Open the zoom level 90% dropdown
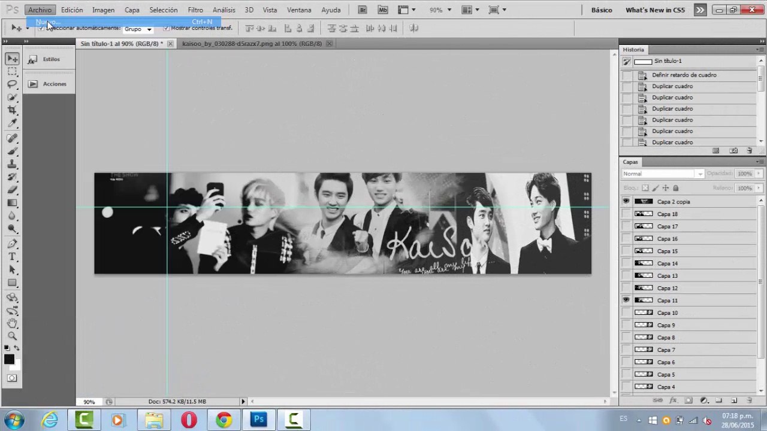Viewport: 767px width, 431px height. point(449,10)
